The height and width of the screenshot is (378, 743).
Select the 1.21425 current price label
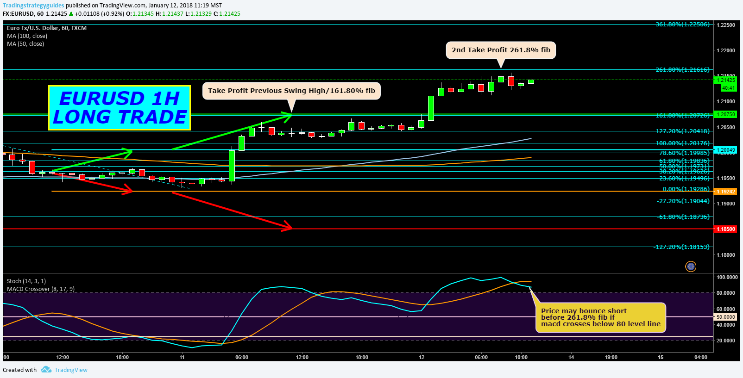[x=726, y=80]
